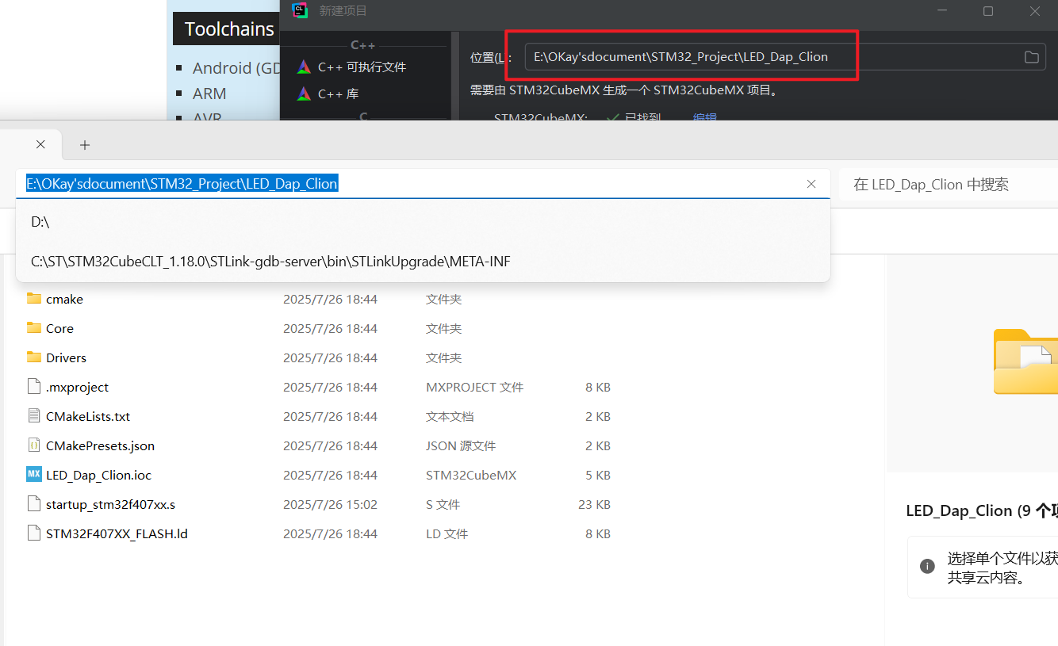Click the LED_Dap_Clion details pane heading
The width and height of the screenshot is (1058, 646).
click(982, 510)
